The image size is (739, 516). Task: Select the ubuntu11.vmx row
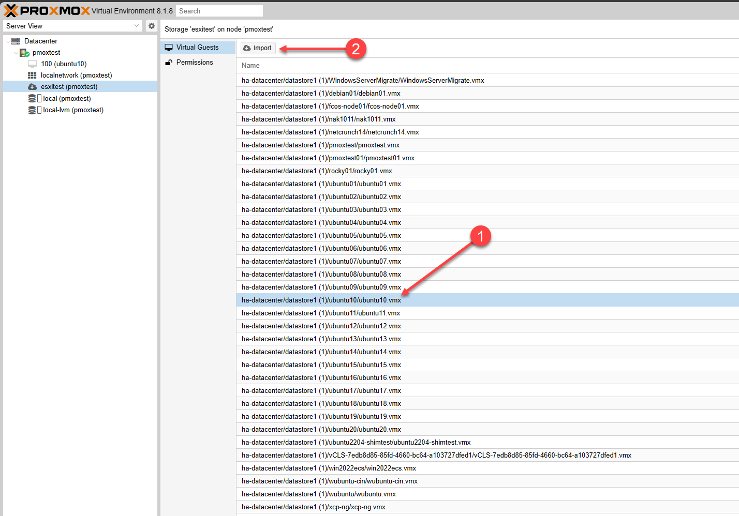[487, 313]
